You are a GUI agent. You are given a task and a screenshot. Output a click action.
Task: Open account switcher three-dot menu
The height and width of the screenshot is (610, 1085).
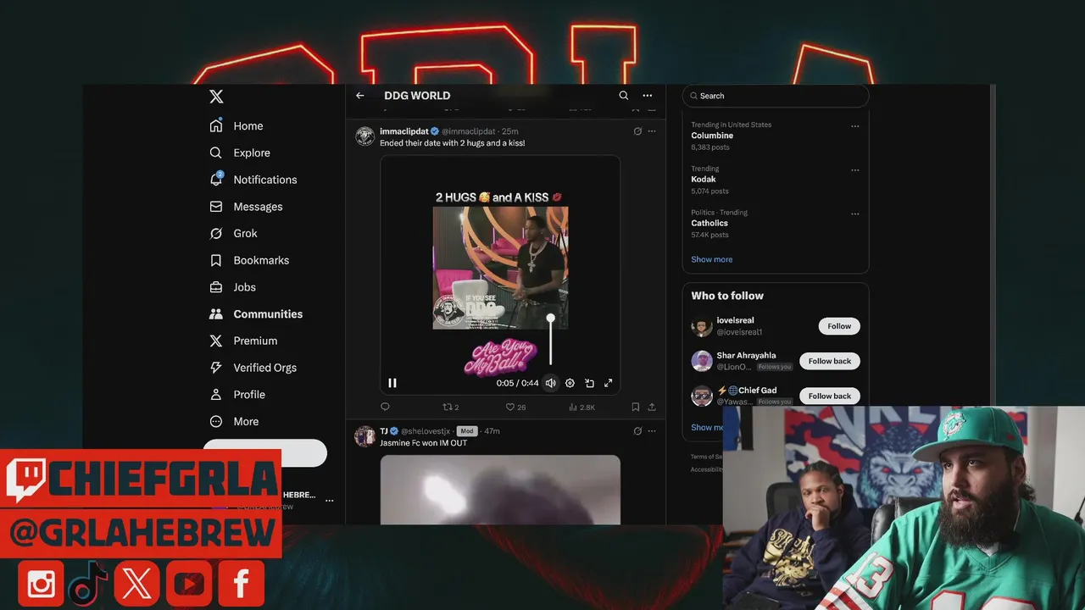[x=330, y=501]
